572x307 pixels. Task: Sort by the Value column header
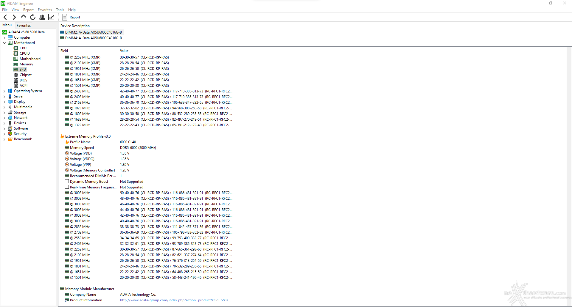[x=176, y=51]
